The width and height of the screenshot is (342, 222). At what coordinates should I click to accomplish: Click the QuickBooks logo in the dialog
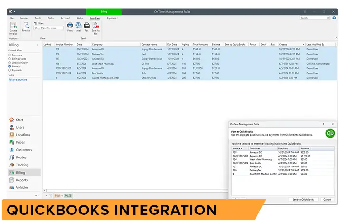[330, 133]
